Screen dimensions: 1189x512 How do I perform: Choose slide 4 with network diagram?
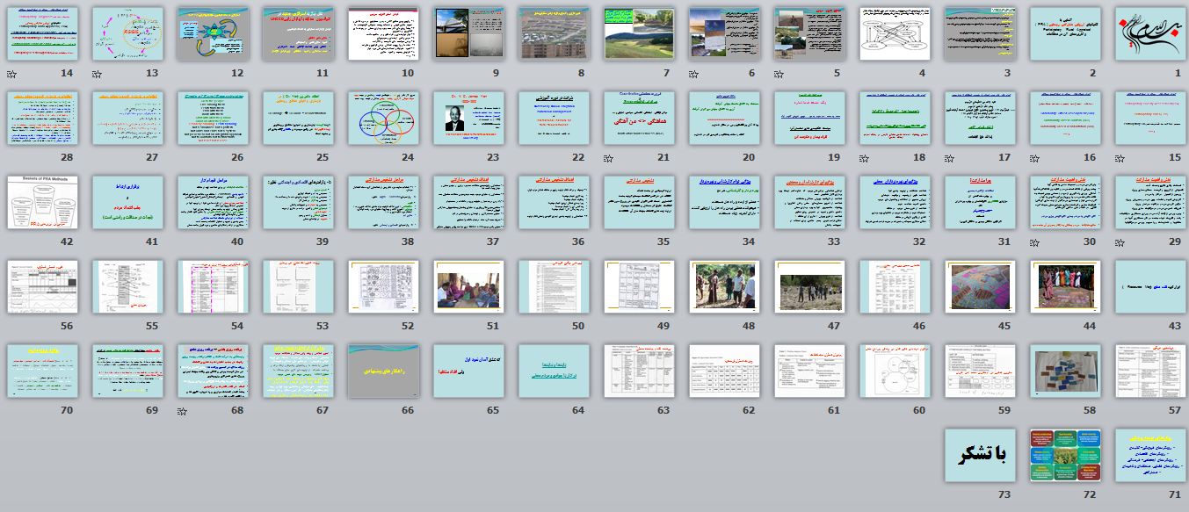pos(894,34)
